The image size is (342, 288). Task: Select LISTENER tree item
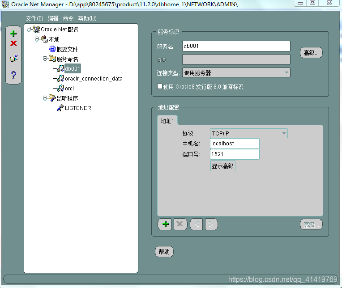[78, 108]
